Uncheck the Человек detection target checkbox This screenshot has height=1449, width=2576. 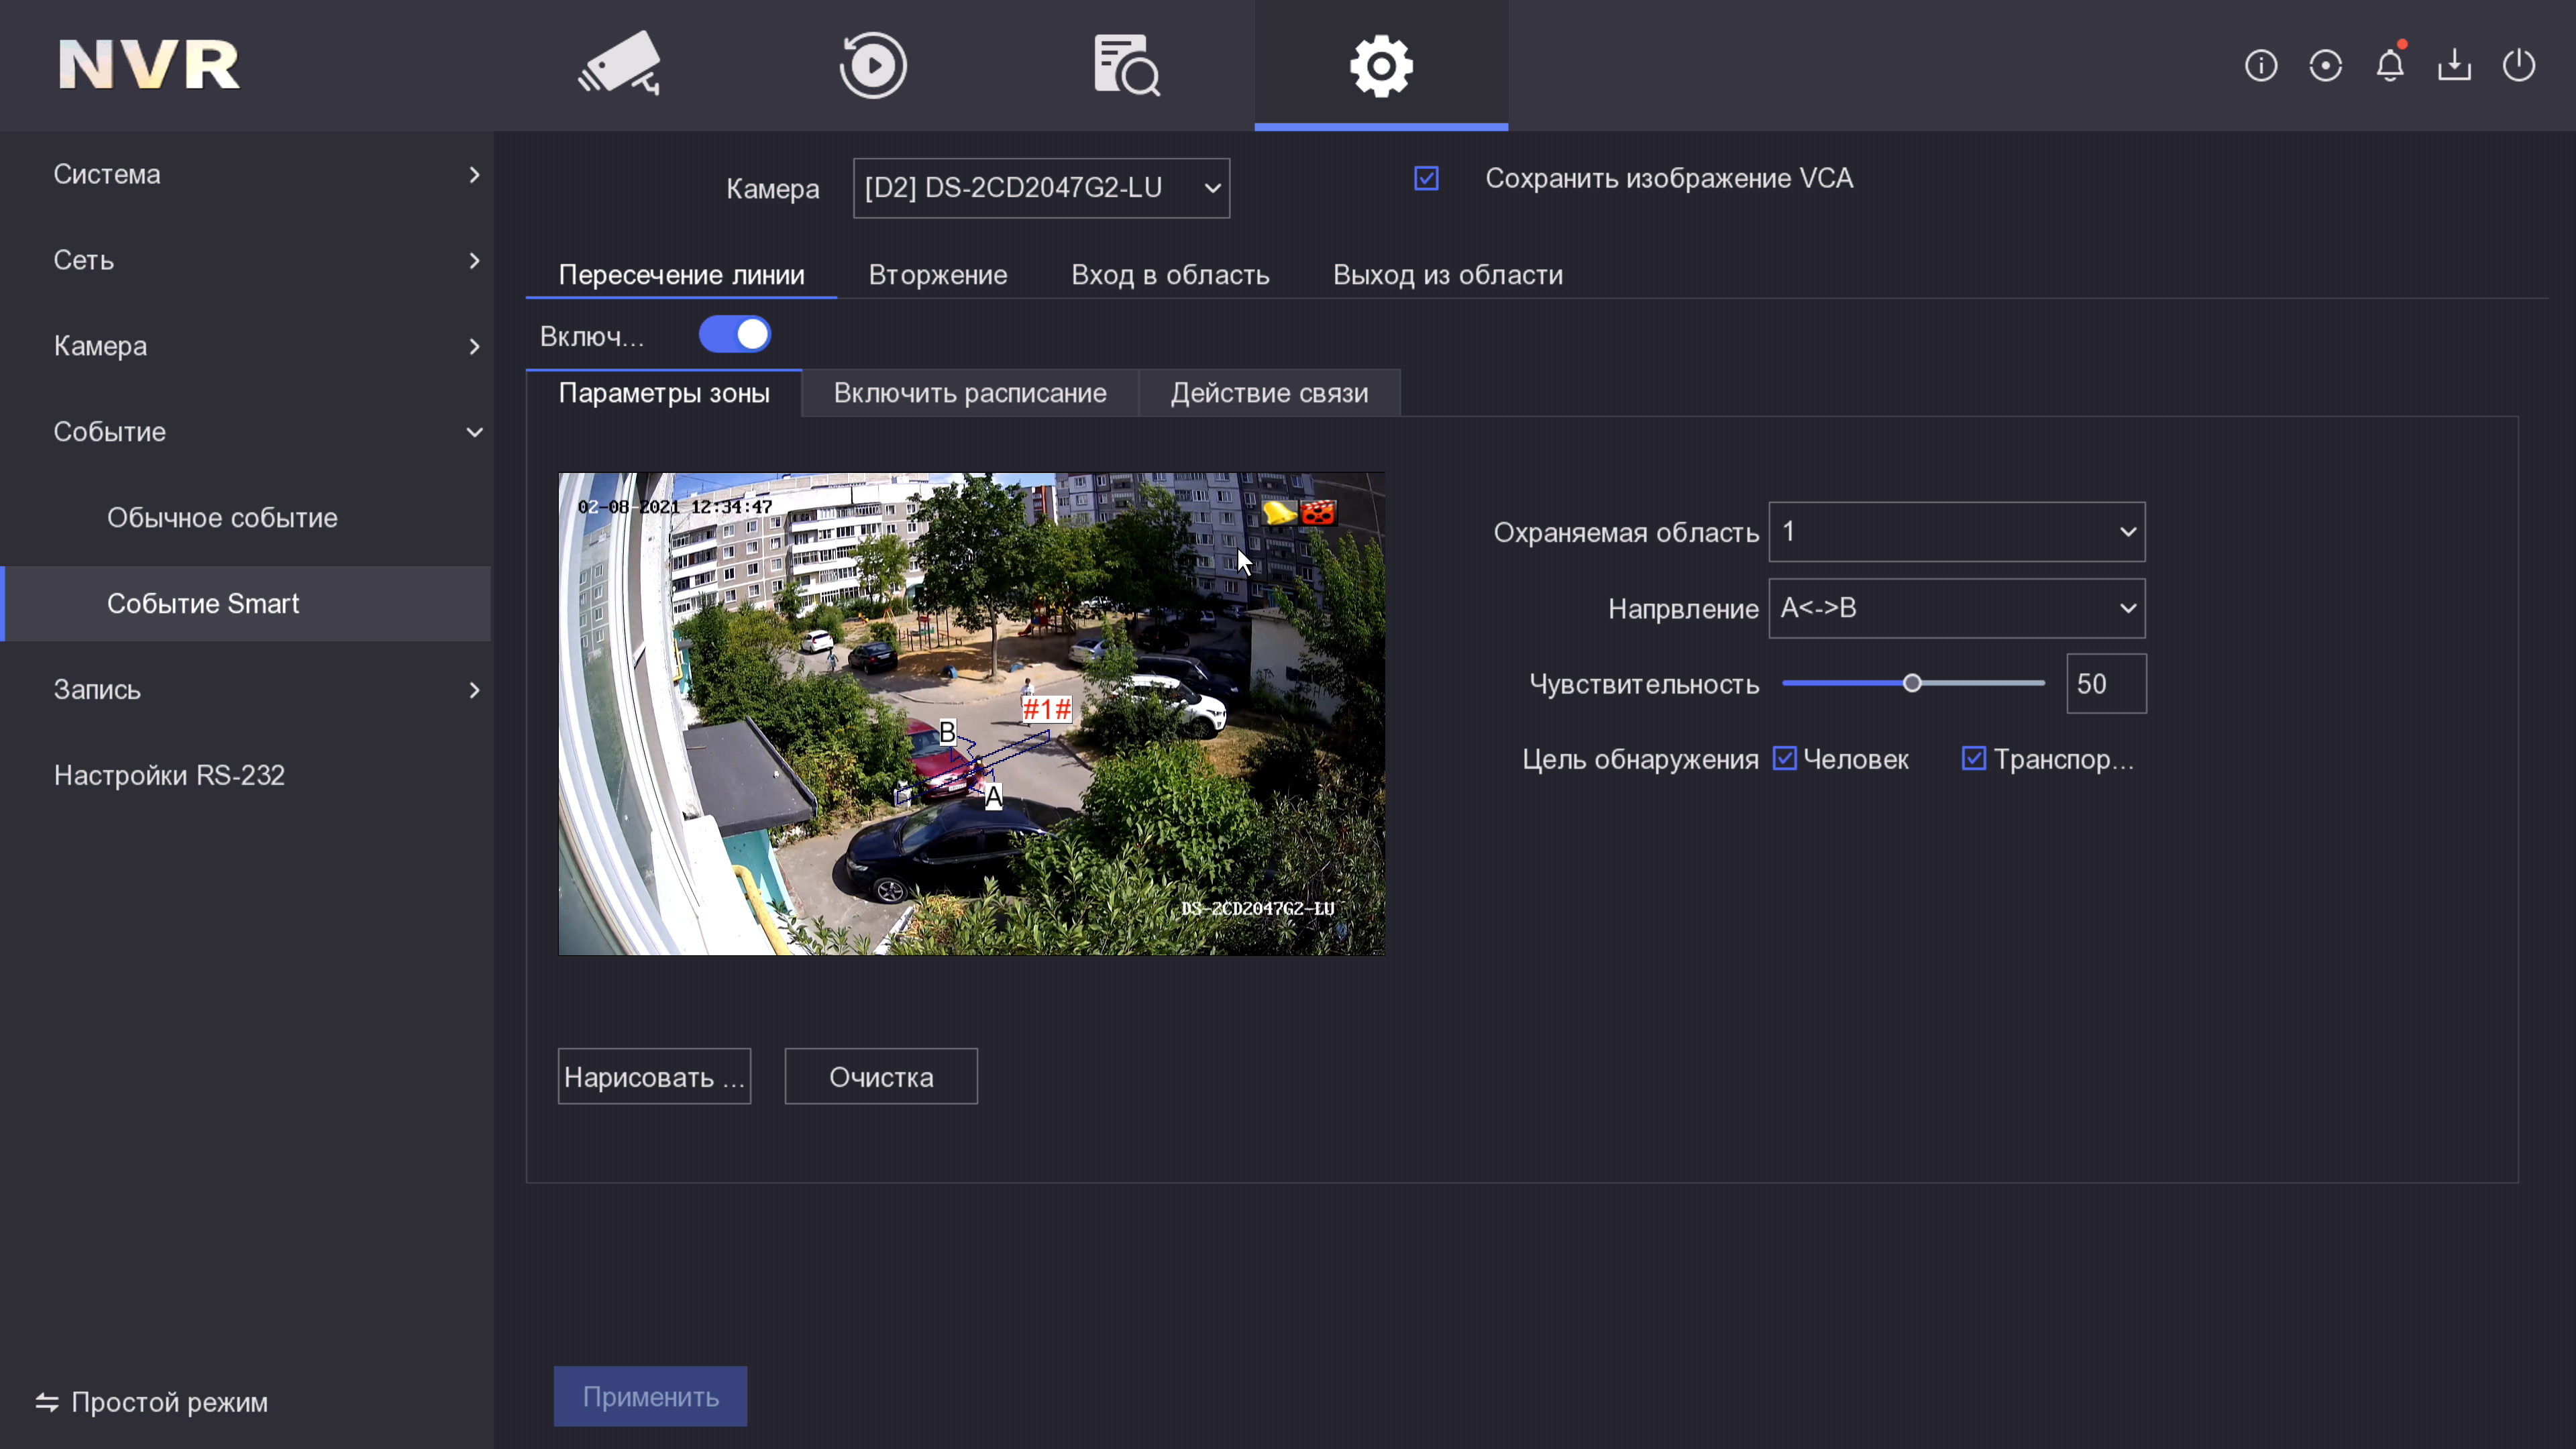coord(1785,759)
